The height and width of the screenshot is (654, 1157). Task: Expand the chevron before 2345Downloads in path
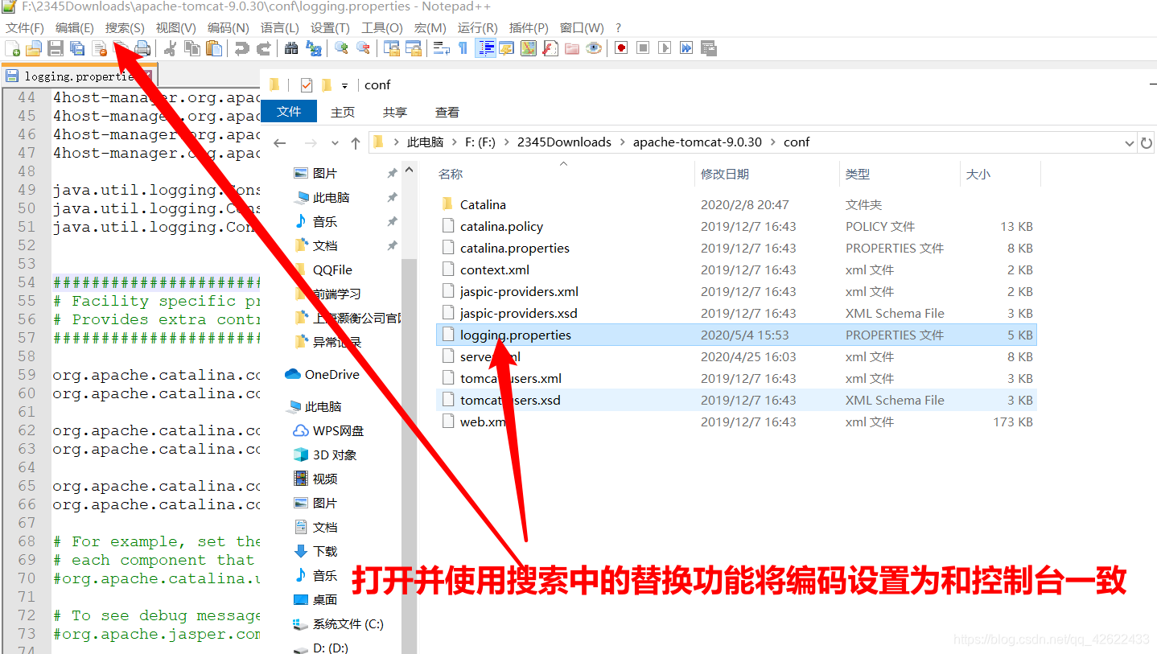pos(507,142)
